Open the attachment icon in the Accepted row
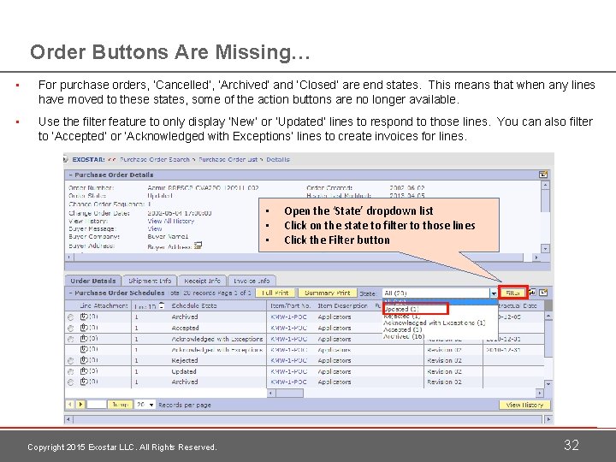This screenshot has height=462, width=616. 84,327
